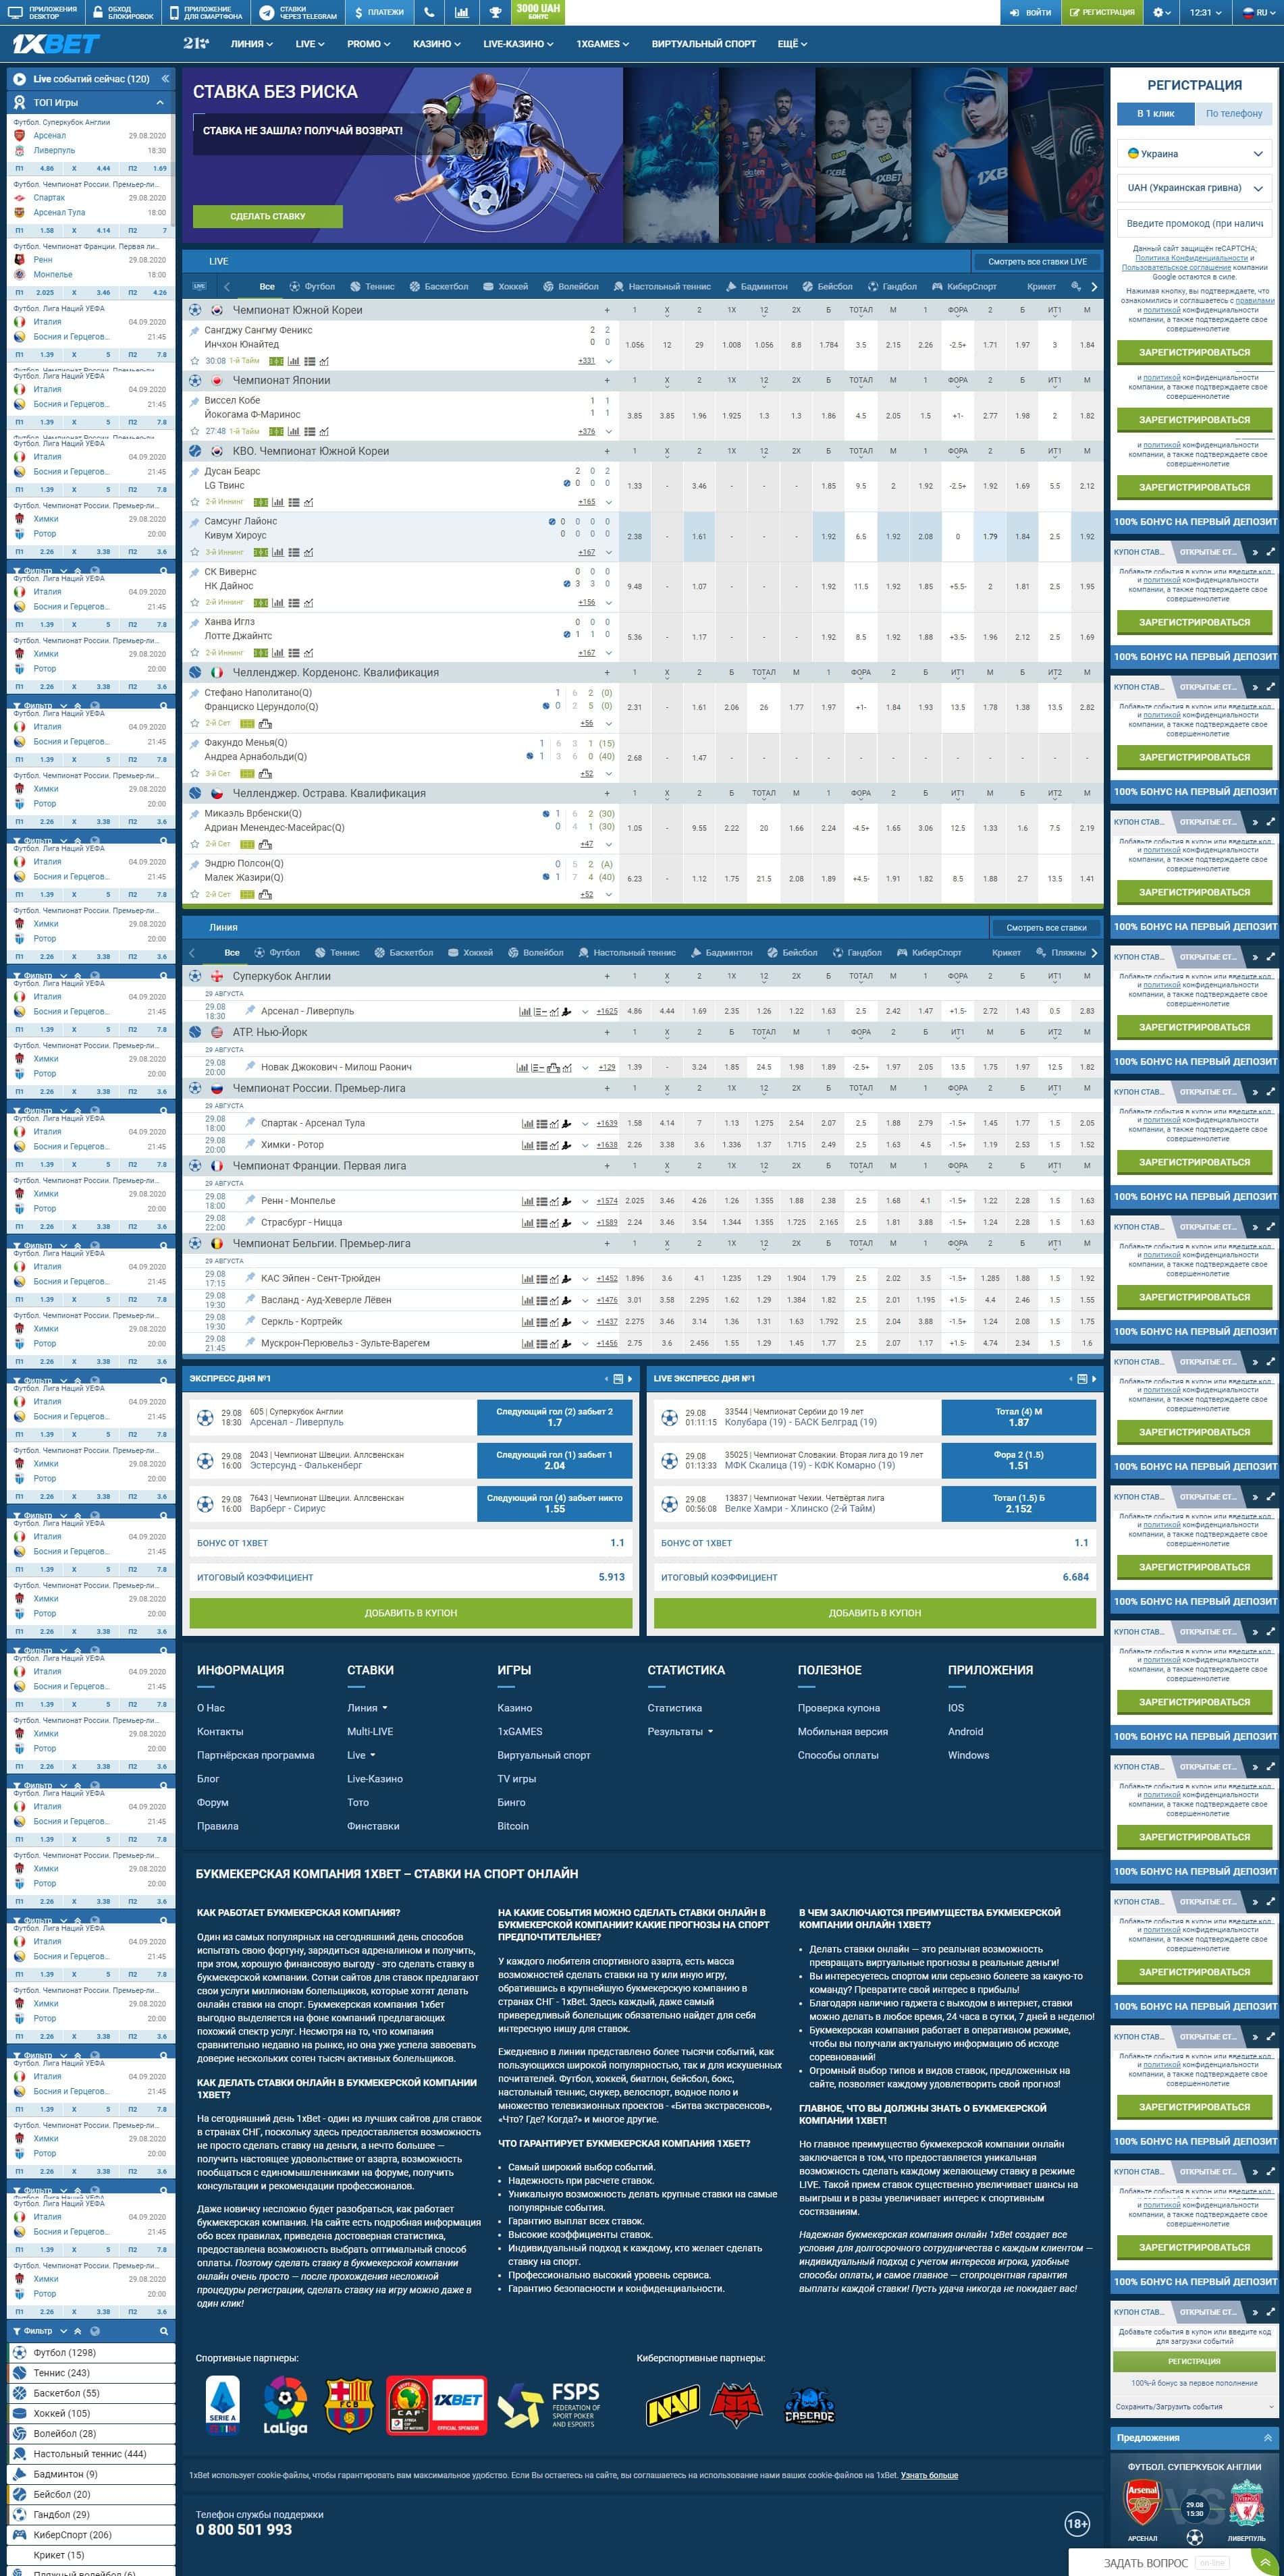Viewport: 1284px width, 2576px height.
Task: Expand the ЕЩЁ navigation dropdown
Action: (x=792, y=44)
